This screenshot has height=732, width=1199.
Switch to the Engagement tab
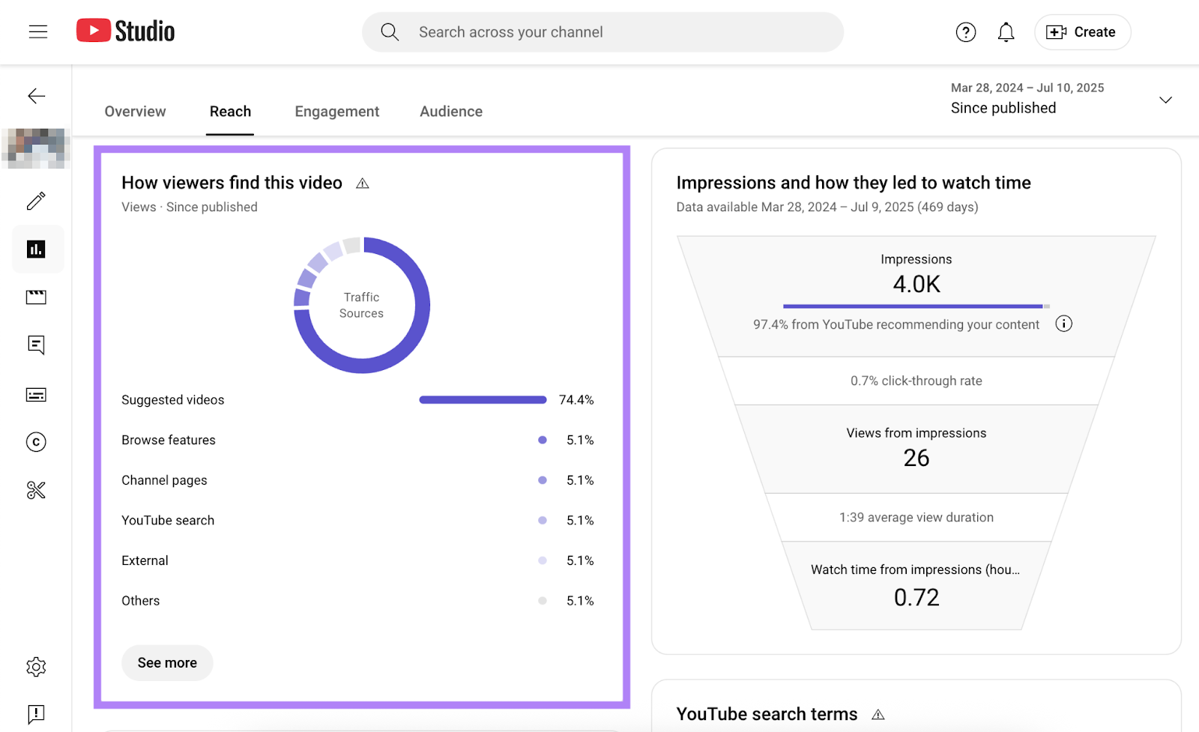click(336, 111)
